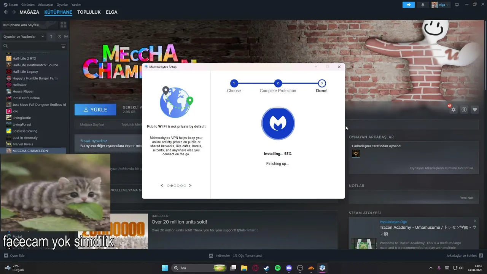
Task: Create a Yeni Not
Action: 467,198
